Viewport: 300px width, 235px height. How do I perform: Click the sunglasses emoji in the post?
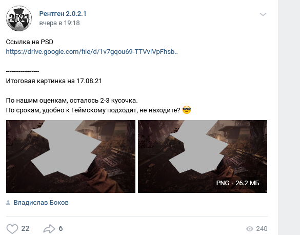(187, 110)
